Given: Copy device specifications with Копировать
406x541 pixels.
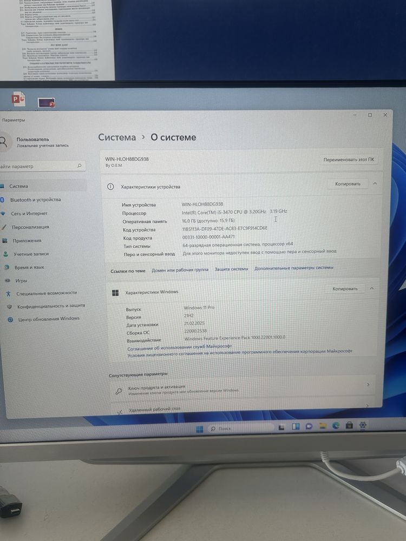Looking at the screenshot, I should click(x=348, y=184).
